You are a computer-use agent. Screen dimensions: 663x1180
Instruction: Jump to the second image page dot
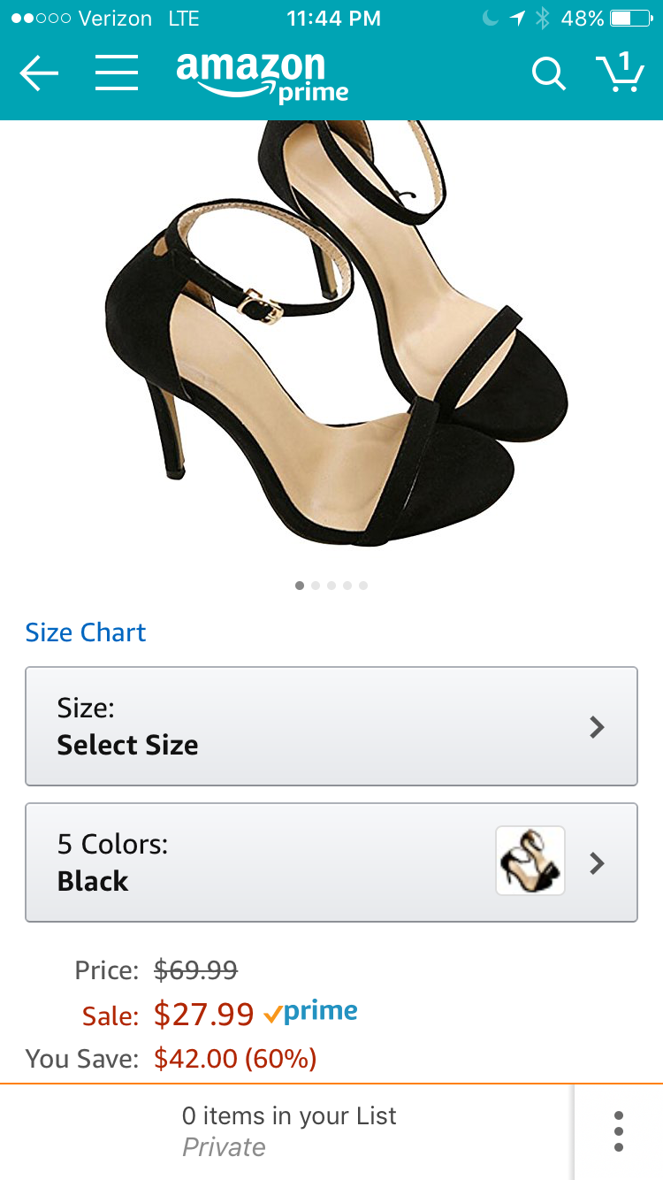click(x=316, y=586)
